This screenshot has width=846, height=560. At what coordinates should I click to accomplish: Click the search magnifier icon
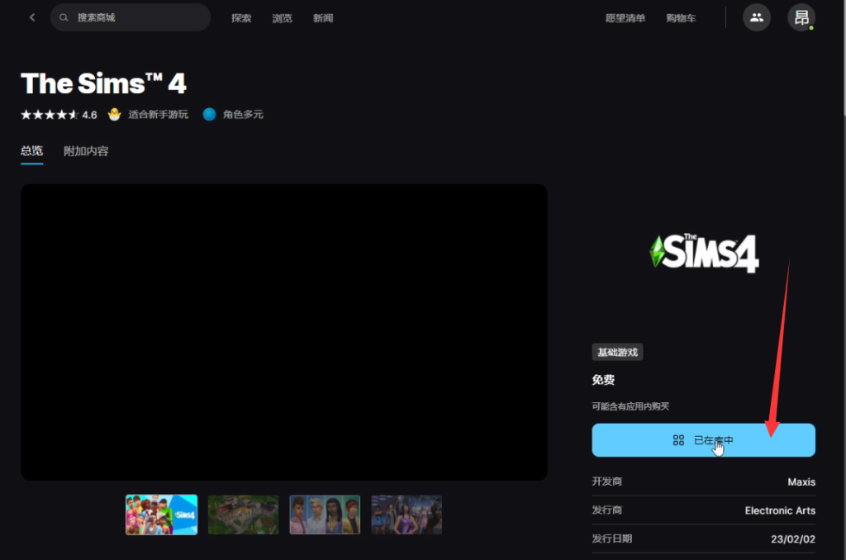pos(64,17)
